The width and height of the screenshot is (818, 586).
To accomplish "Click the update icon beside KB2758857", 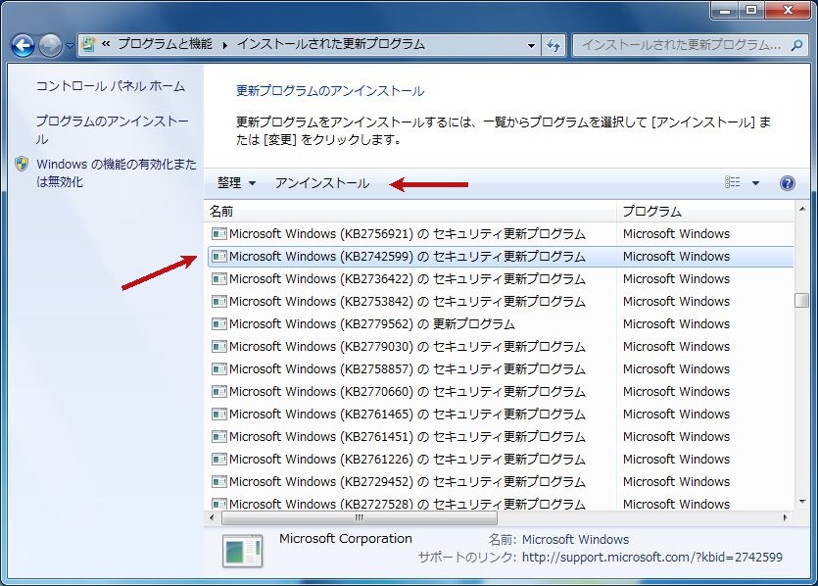I will pyautogui.click(x=219, y=368).
